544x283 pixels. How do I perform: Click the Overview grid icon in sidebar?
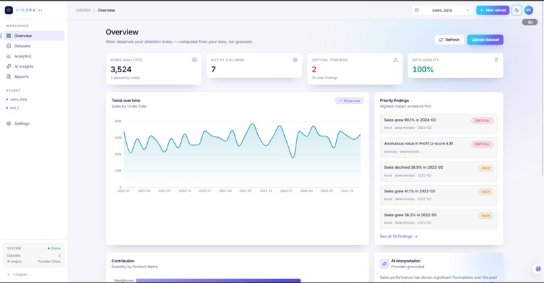coord(9,36)
